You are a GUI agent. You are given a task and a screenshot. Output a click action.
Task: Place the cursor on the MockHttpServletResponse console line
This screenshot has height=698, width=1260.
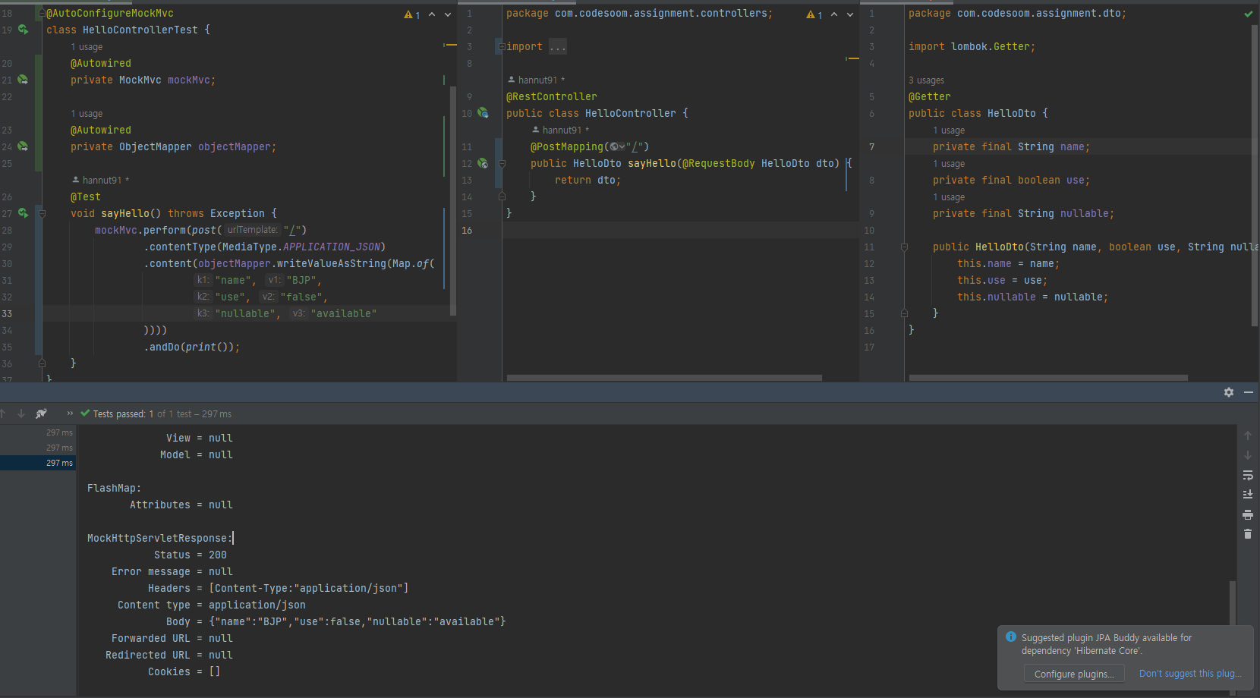160,539
